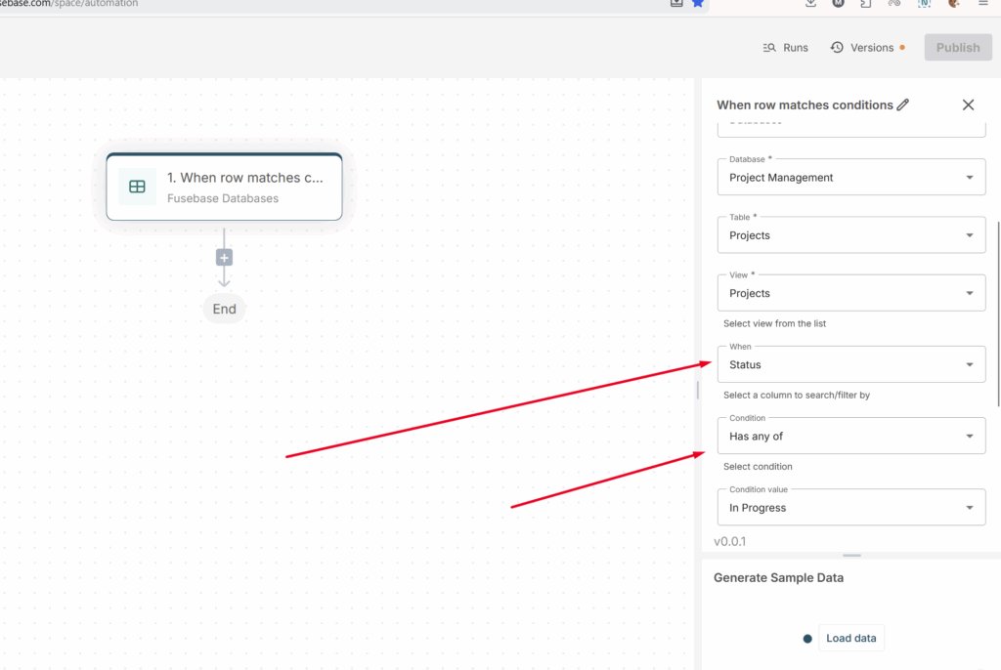This screenshot has width=1001, height=670.
Task: Change the Condition dropdown from Has any of
Action: coord(850,436)
